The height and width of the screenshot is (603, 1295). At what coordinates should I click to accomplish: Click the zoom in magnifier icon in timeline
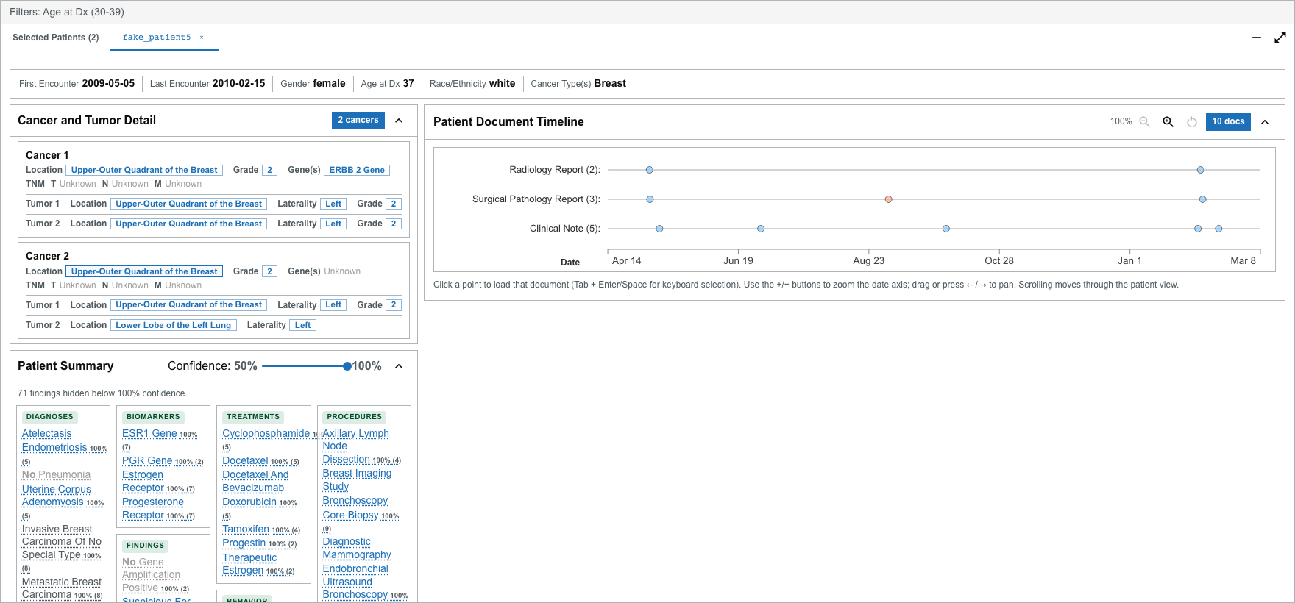coord(1168,122)
